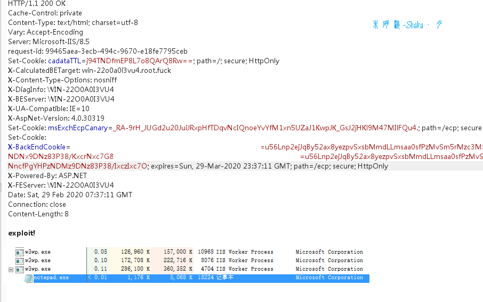Click the expires=Sun, 29-Mar-2020 text
Screen dimensions: 483x302
click(196, 166)
